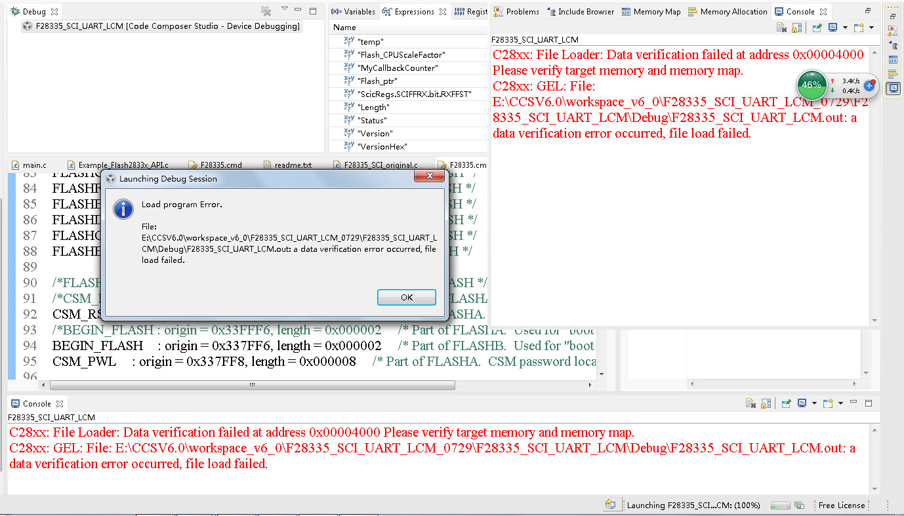The height and width of the screenshot is (516, 904).
Task: Select the "Flash_CPUScaleFactor" expression
Action: (x=408, y=54)
